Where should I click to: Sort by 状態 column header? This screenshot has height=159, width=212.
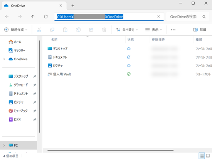point(131,40)
